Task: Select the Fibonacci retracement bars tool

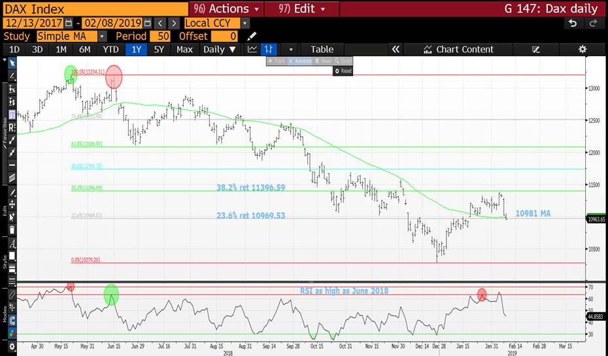Action: 12,115
